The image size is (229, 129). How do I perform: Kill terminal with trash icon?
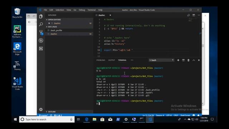[189, 60]
